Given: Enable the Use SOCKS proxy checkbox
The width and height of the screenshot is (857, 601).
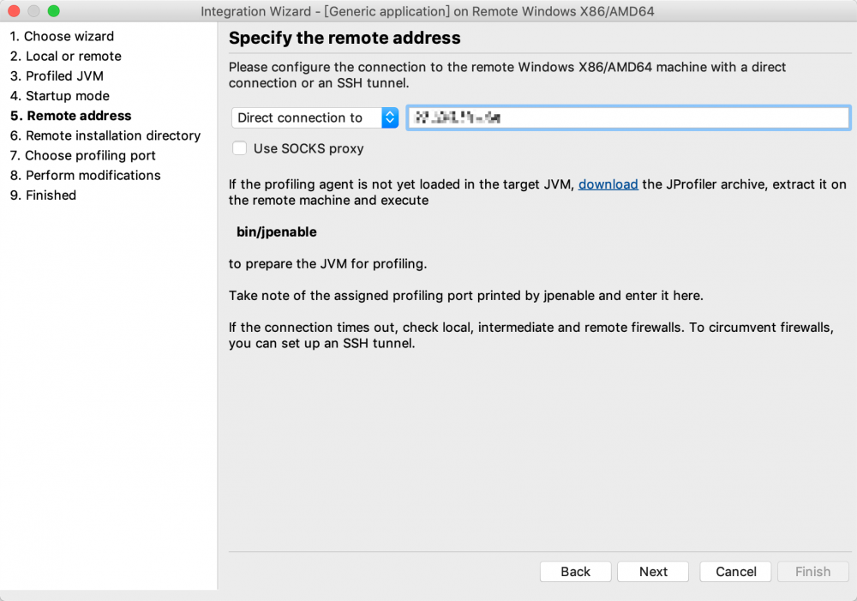Looking at the screenshot, I should pyautogui.click(x=240, y=148).
